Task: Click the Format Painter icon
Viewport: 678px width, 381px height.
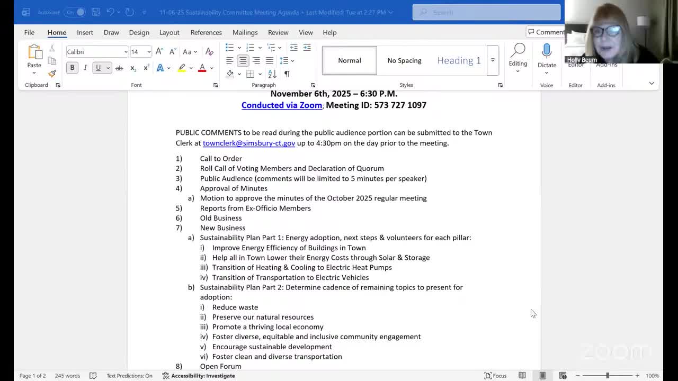Action: [x=51, y=74]
